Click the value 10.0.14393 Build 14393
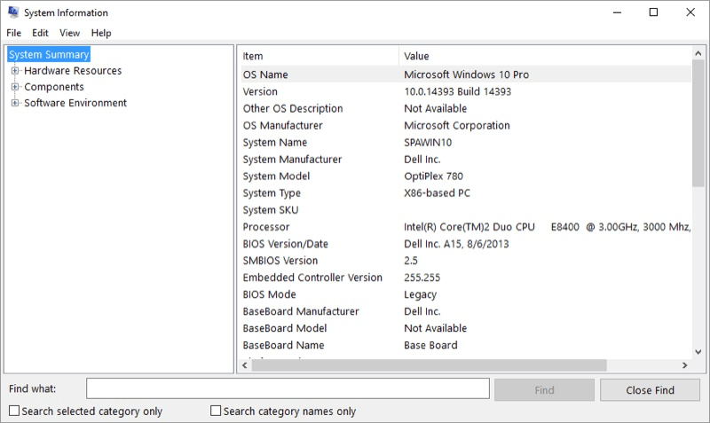The width and height of the screenshot is (710, 423). [457, 91]
